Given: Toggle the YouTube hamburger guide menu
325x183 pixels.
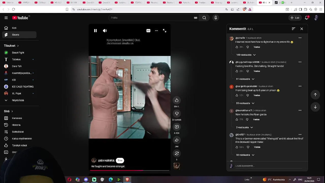Looking at the screenshot, I should [6, 18].
